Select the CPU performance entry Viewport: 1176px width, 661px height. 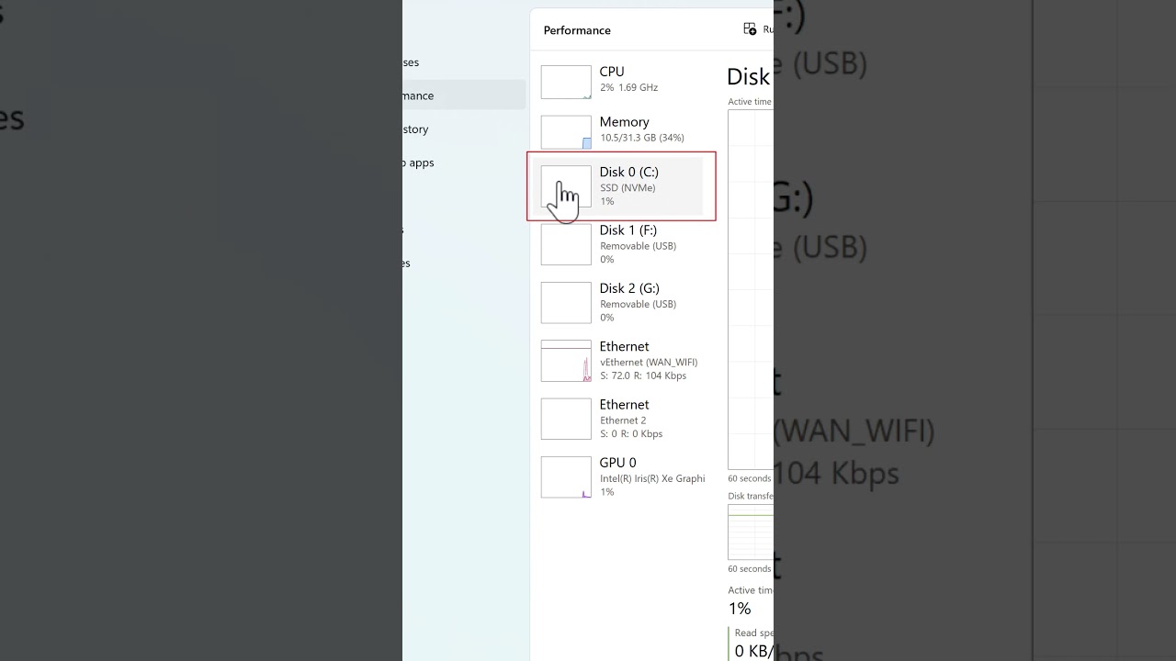tap(617, 82)
